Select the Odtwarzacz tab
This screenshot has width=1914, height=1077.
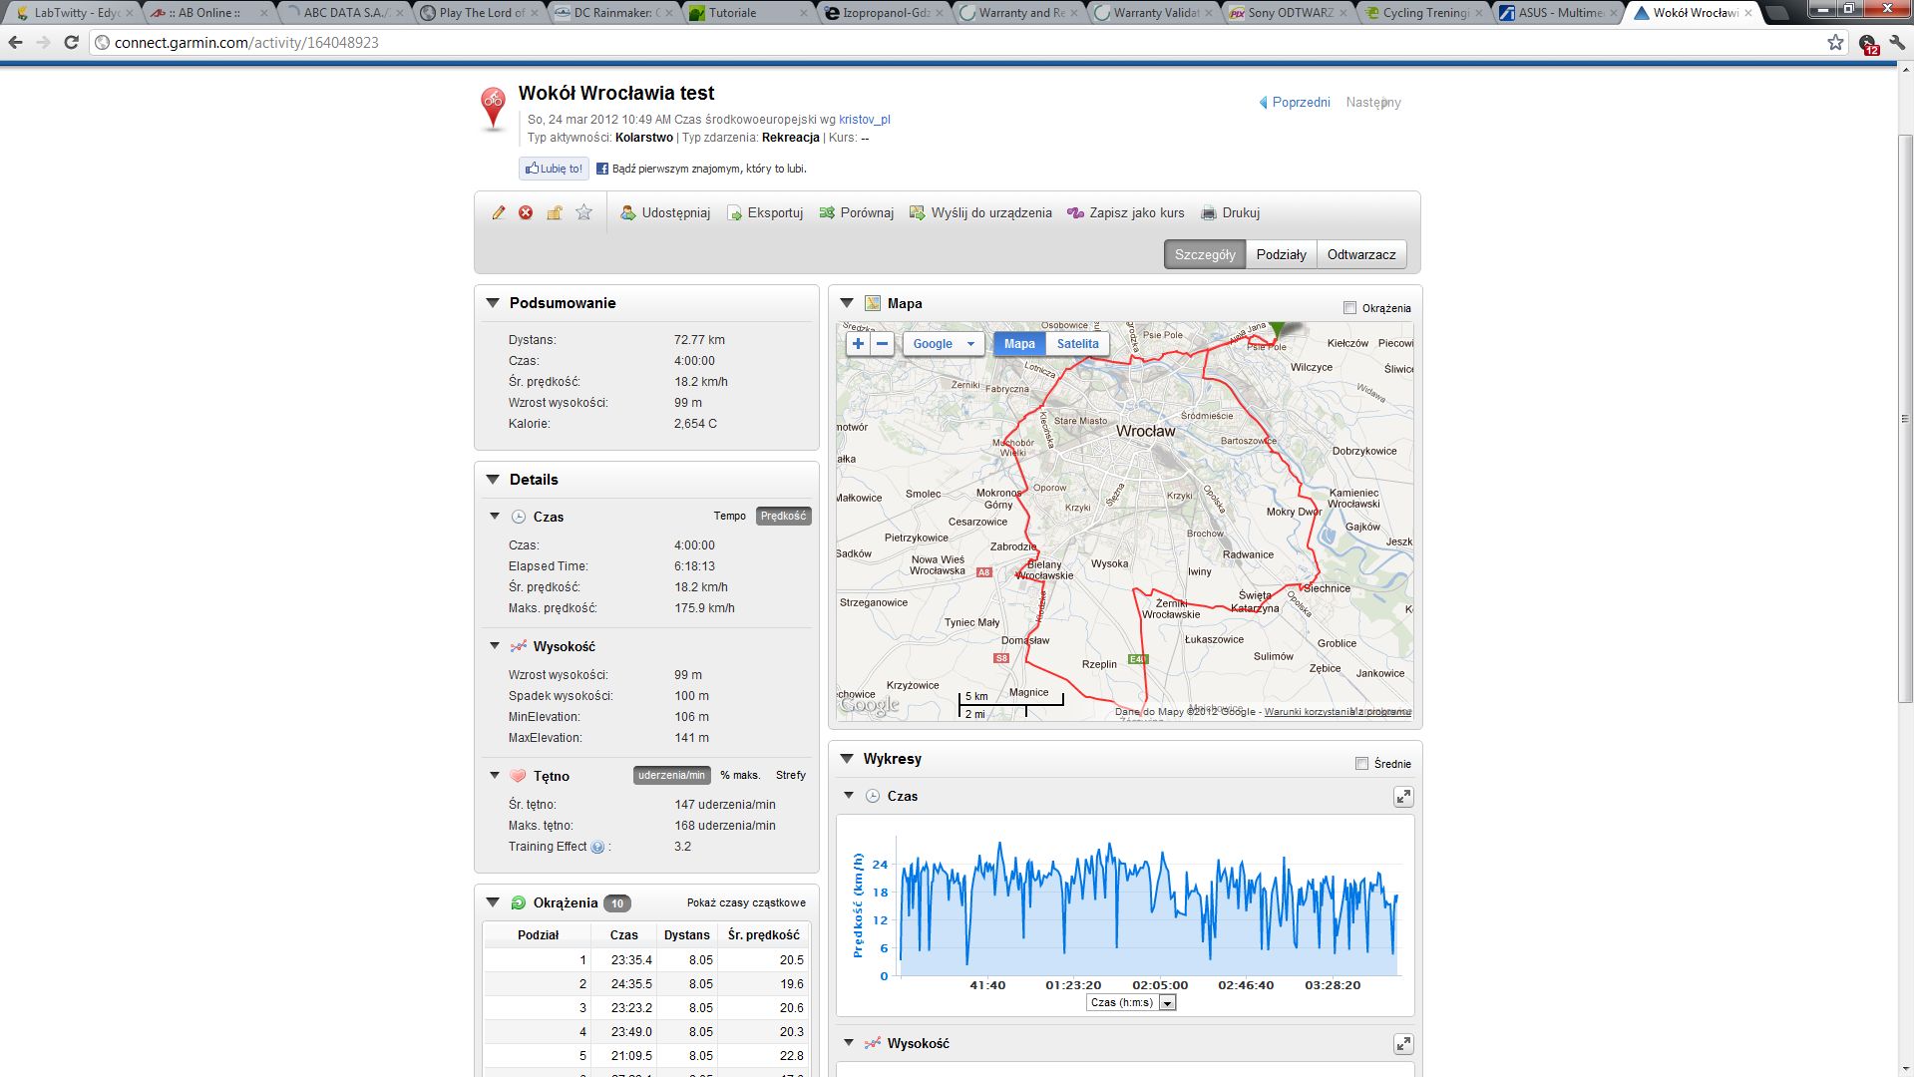click(1361, 254)
